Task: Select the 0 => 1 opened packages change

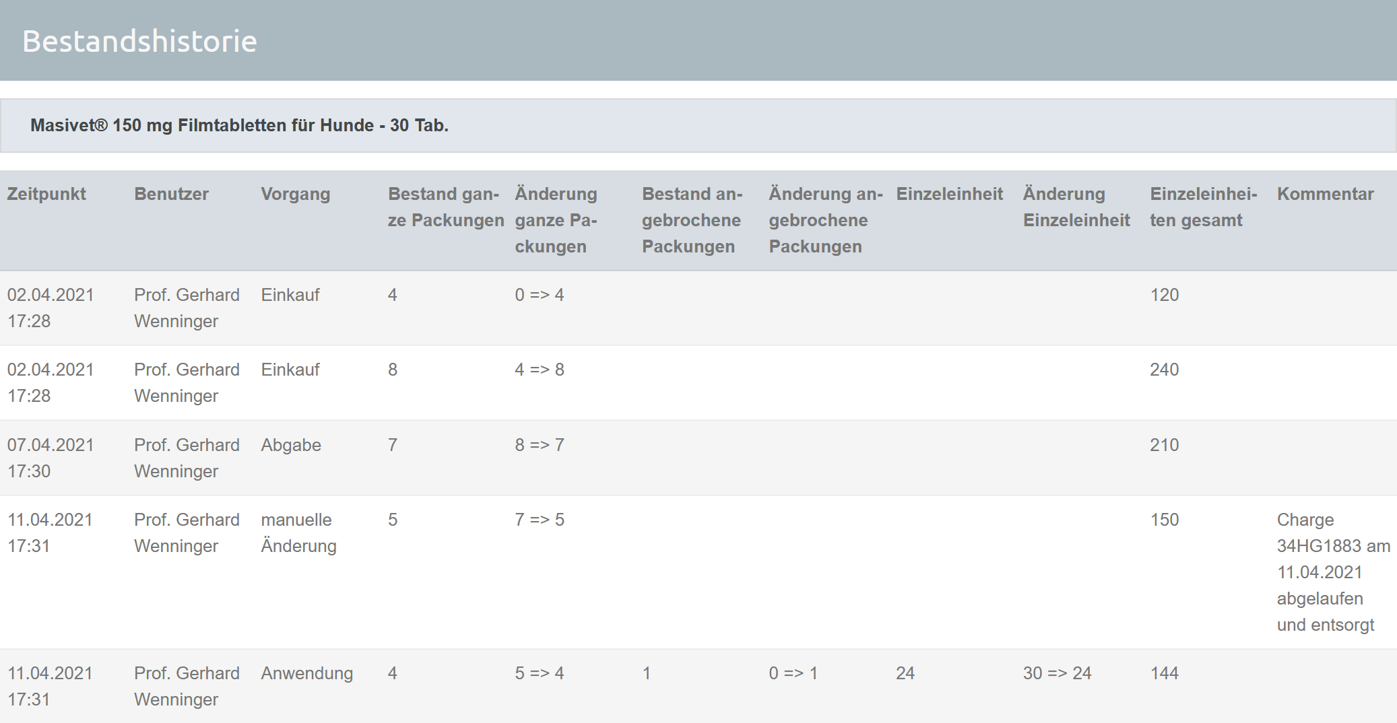Action: (793, 673)
